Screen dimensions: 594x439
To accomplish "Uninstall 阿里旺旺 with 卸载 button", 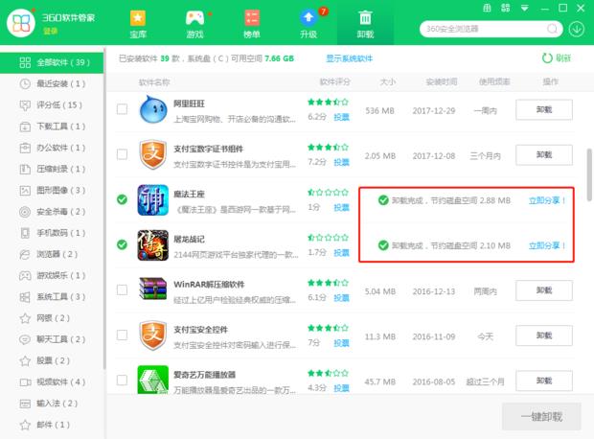I will [x=544, y=109].
